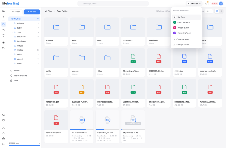Expand the code folder in tree
Image resolution: width=226 pixels, height=148 pixels.
click(12, 32)
